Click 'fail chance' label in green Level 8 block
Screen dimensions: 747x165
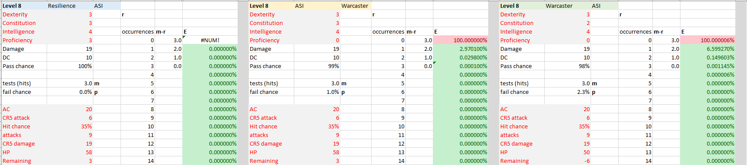coord(515,92)
